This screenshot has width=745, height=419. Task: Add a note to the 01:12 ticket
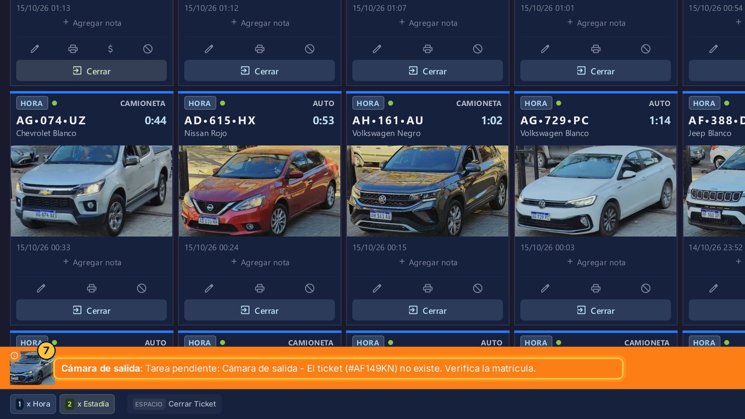point(260,23)
